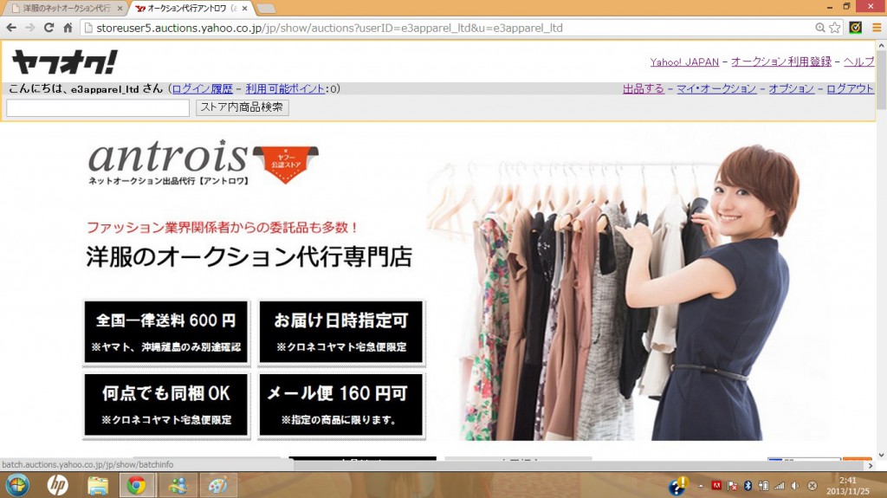This screenshot has width=887, height=498.
Task: Click the antrois store logo
Action: coord(169,163)
